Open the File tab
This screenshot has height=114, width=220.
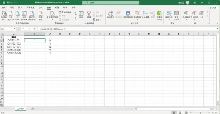pyautogui.click(x=4, y=7)
